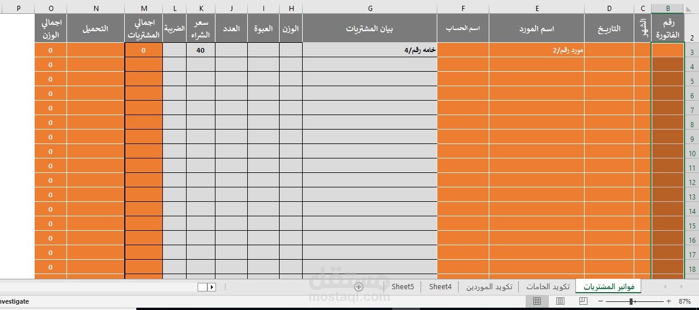The height and width of the screenshot is (310, 699).
Task: Open the تكويد الخامات sheet tab
Action: pos(547,287)
